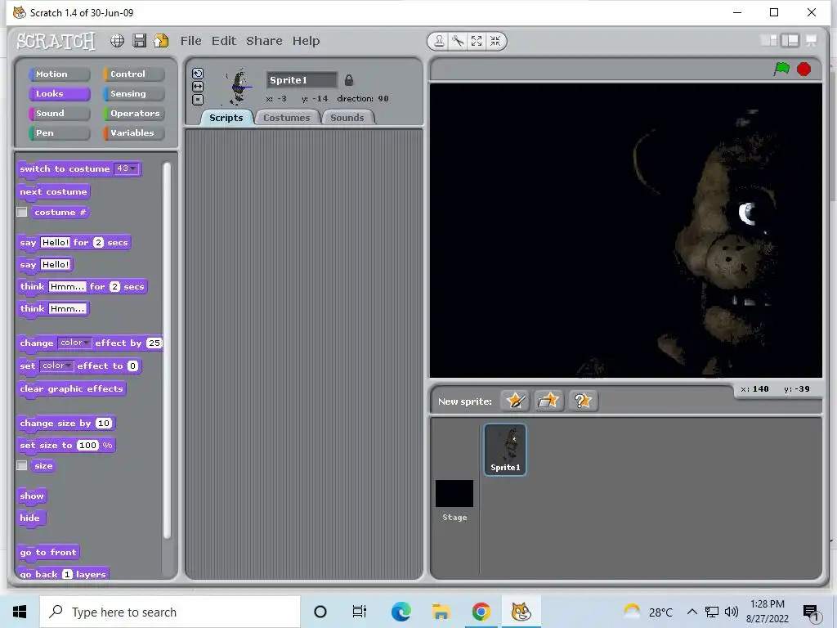Click the Windows taskbar search box
This screenshot has height=628, width=837.
(x=170, y=612)
